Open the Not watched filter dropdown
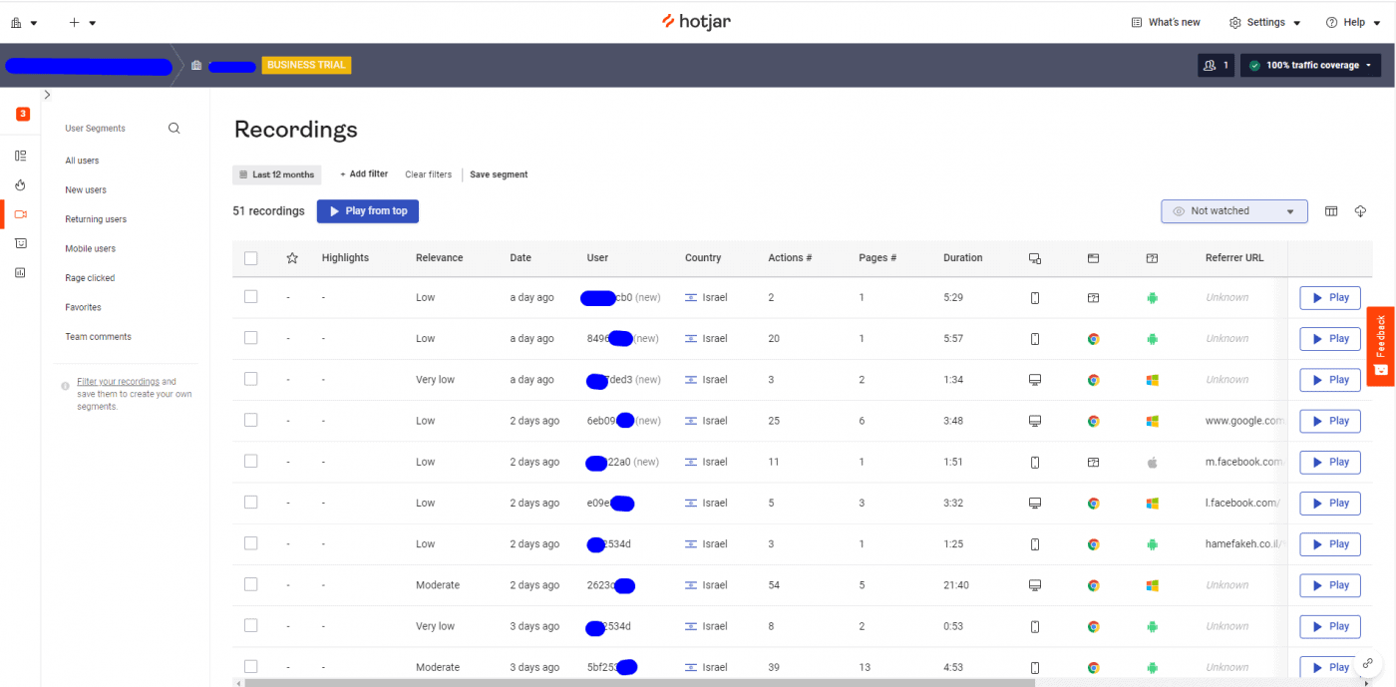 tap(1233, 211)
